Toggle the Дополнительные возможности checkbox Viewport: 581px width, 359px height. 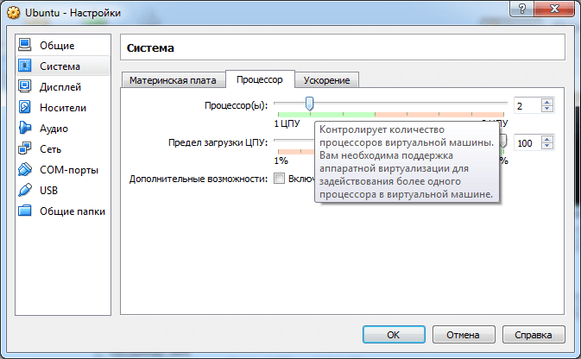279,179
